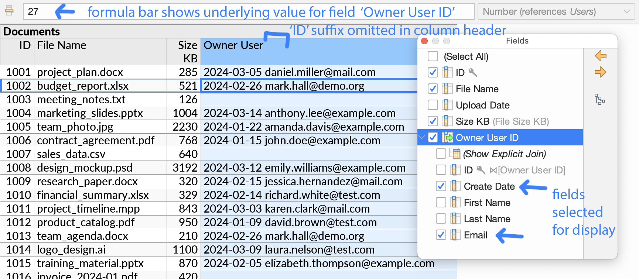Click the Upload Date field icon

(x=447, y=105)
